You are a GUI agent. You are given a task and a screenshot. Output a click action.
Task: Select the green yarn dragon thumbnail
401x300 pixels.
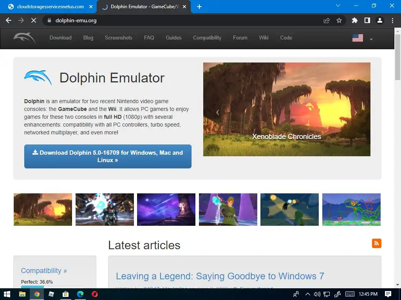click(x=351, y=209)
